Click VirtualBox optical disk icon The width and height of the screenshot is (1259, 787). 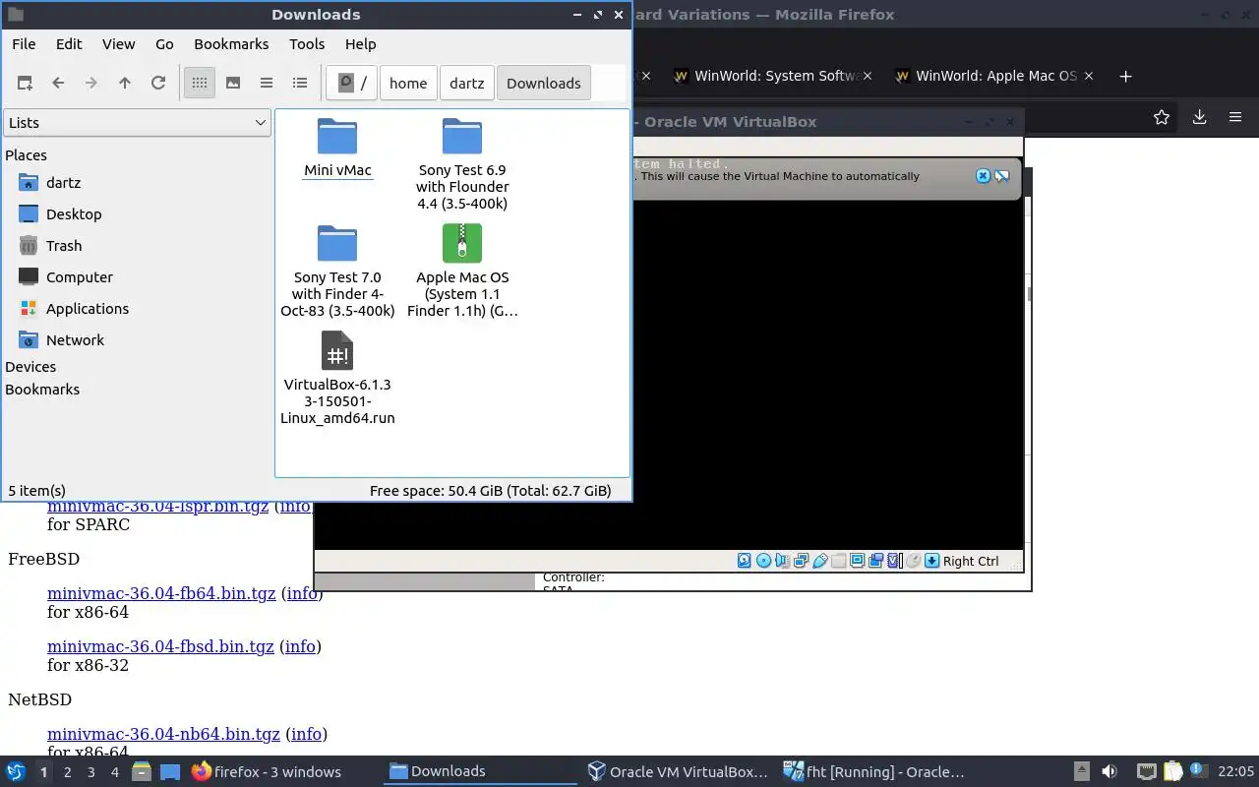(x=763, y=561)
